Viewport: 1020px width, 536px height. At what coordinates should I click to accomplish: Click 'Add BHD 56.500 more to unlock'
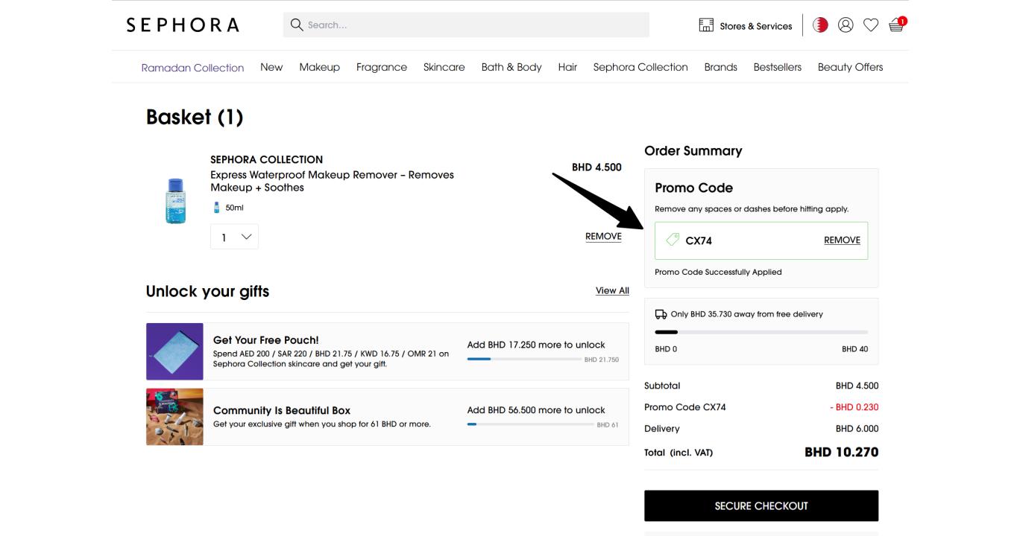536,410
